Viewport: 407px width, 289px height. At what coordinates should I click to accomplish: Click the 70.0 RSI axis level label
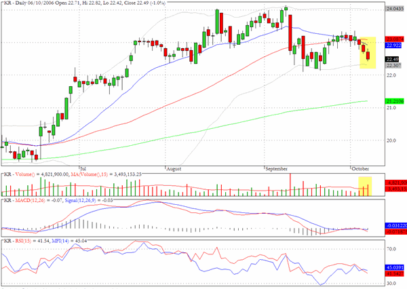tap(391, 249)
